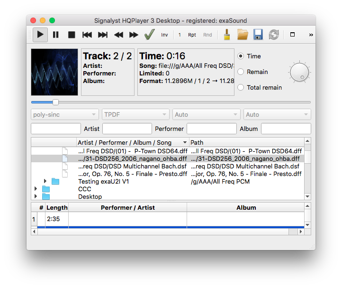The height and width of the screenshot is (288, 342).
Task: Click the Album playlist column header
Action: click(x=246, y=207)
